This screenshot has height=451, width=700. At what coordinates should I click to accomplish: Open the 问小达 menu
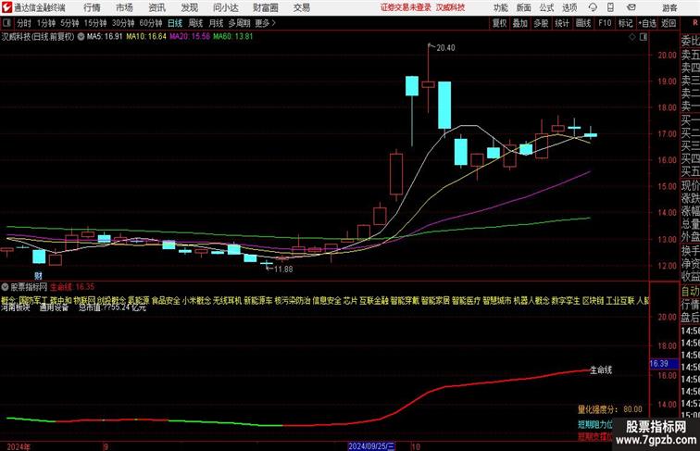[225, 7]
